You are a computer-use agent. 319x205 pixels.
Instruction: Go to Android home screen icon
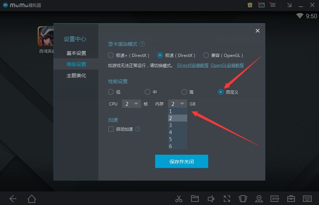[31, 199]
